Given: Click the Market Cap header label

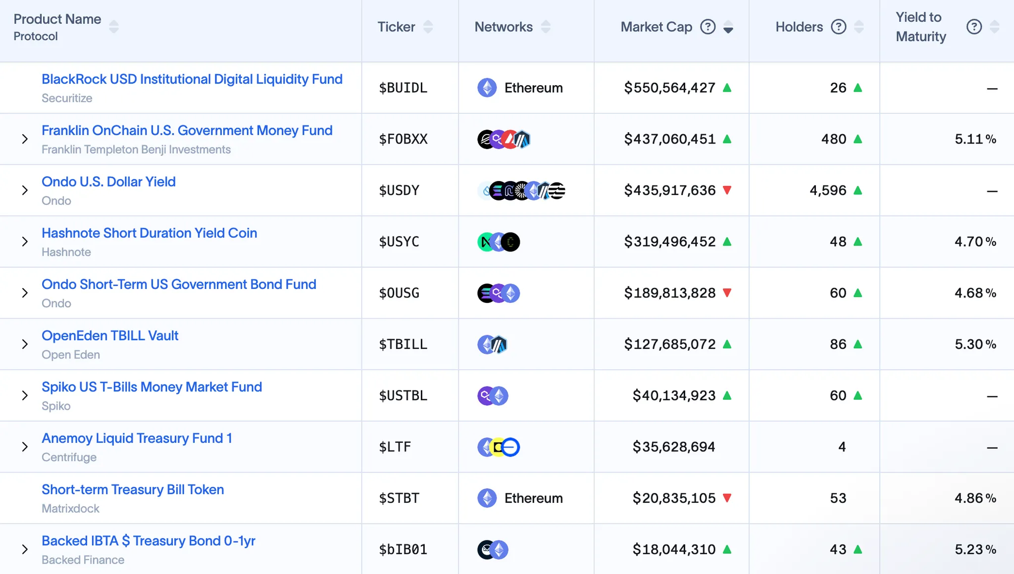Looking at the screenshot, I should click(657, 27).
